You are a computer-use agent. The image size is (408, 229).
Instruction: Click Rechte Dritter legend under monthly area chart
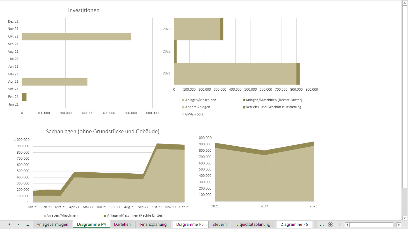coord(134,215)
